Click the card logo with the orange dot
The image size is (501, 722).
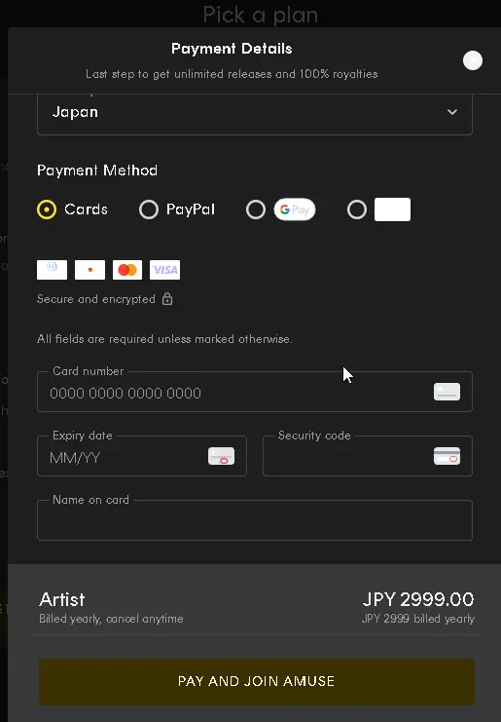(89, 270)
